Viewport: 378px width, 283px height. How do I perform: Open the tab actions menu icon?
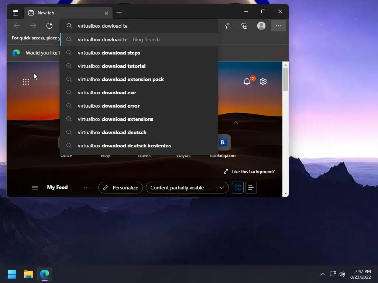pyautogui.click(x=16, y=13)
